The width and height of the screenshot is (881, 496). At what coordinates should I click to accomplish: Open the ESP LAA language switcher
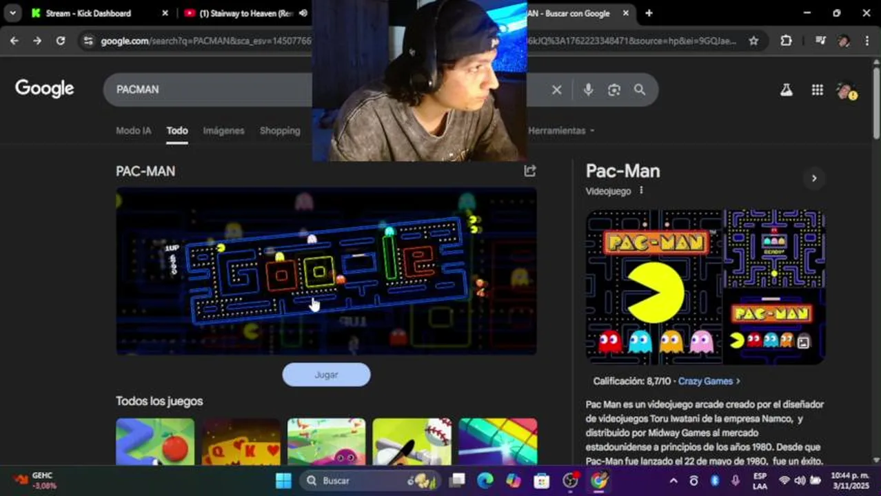click(x=760, y=481)
